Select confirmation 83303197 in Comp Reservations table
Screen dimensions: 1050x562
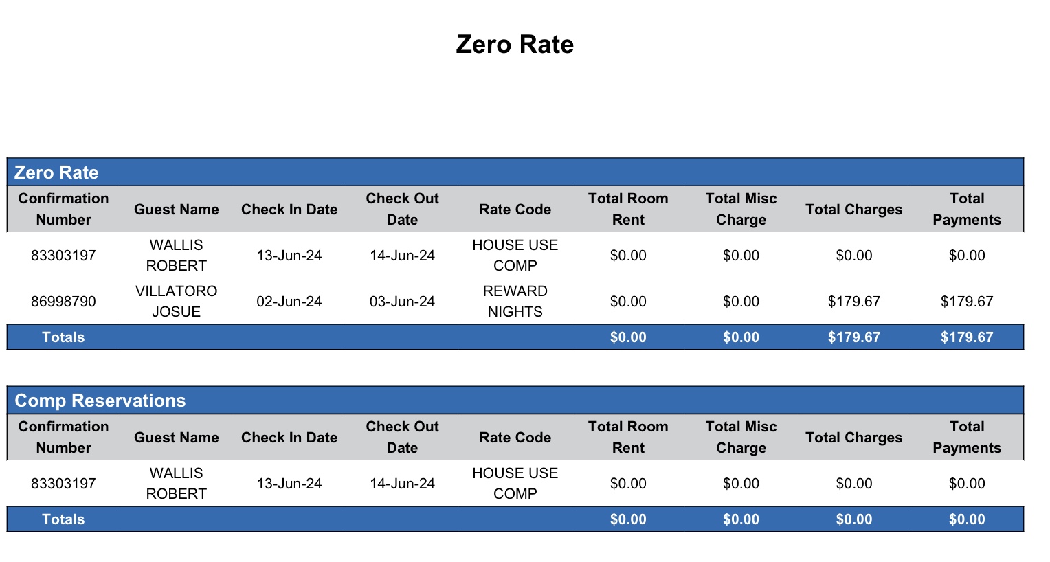click(63, 484)
